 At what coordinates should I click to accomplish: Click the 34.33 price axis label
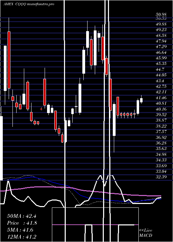tap(161, 160)
